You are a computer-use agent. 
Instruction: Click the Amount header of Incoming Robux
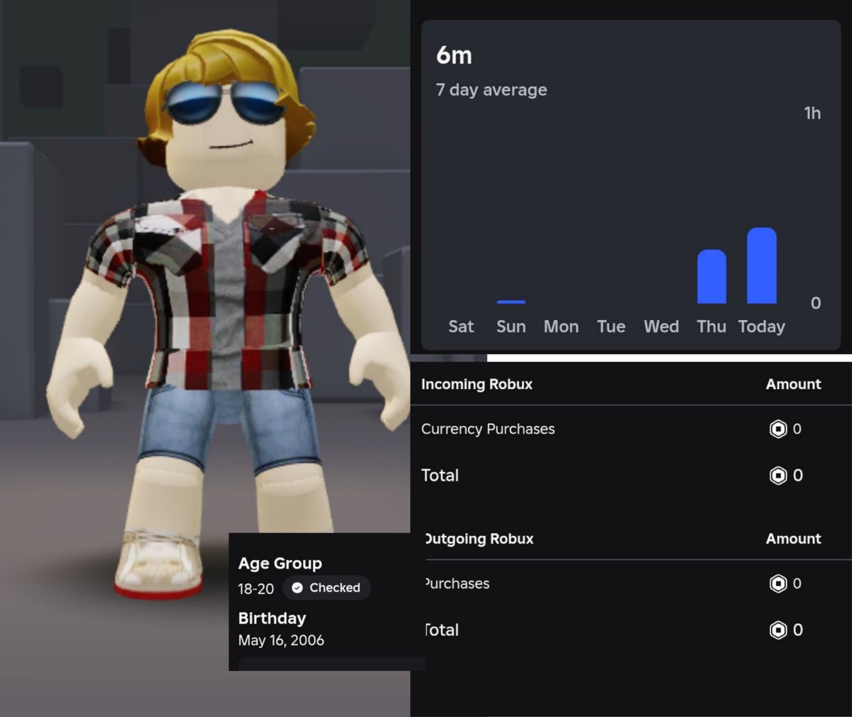(x=793, y=384)
